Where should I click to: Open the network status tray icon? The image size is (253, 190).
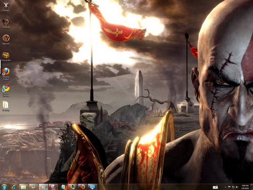tap(233, 187)
